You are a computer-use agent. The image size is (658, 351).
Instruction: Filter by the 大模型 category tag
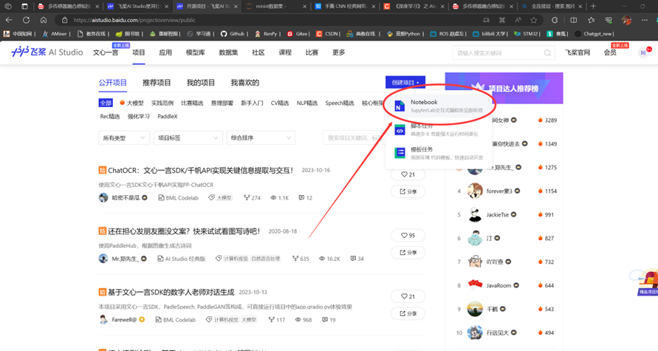point(131,103)
